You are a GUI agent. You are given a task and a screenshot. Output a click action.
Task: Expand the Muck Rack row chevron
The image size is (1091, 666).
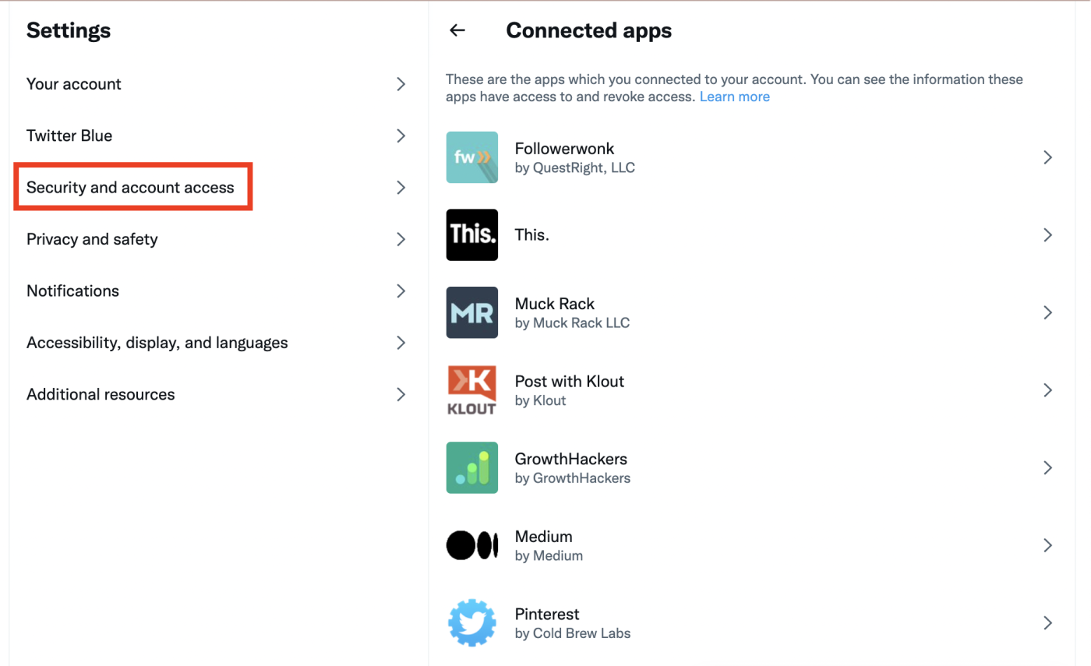tap(1048, 312)
